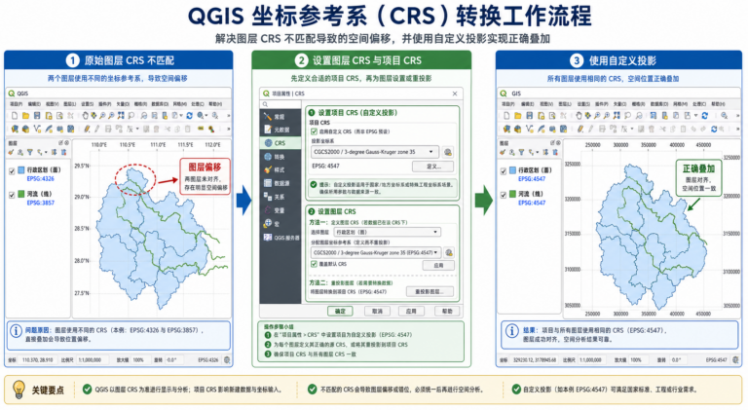Click Zoom Full icon in step 1 window toolbar

[x=121, y=115]
